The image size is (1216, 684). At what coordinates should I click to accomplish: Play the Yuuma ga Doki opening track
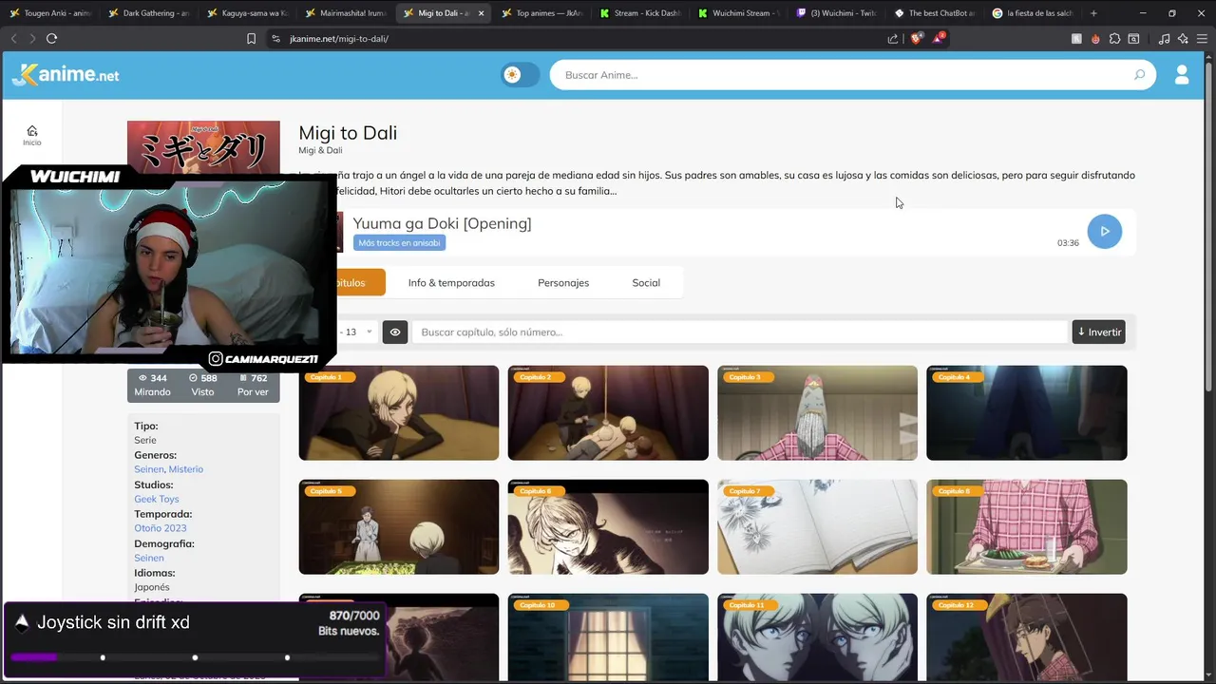tap(1104, 231)
